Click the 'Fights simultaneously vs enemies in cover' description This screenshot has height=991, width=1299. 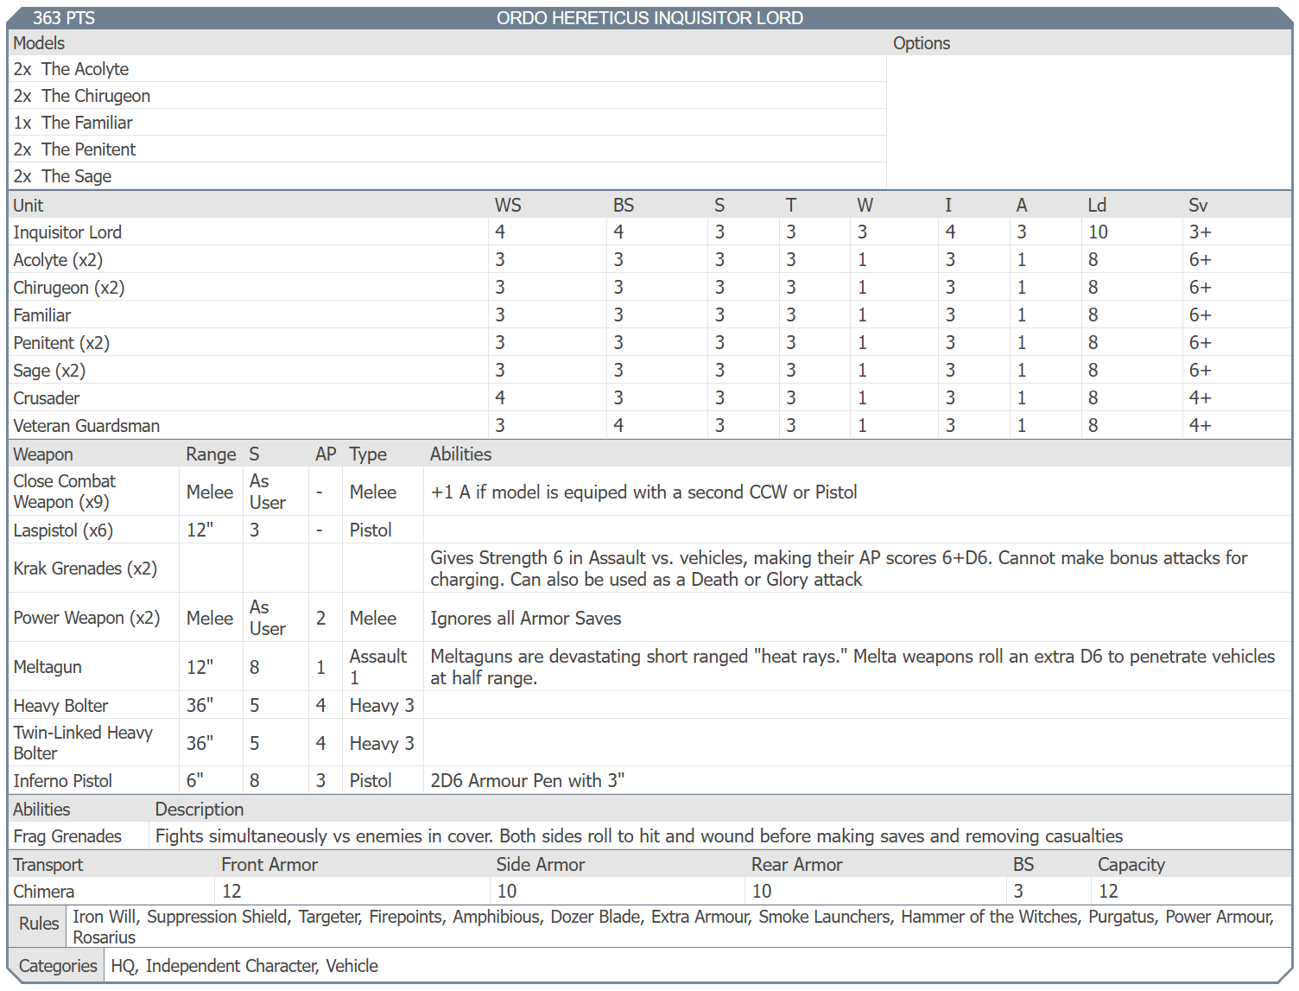click(639, 836)
